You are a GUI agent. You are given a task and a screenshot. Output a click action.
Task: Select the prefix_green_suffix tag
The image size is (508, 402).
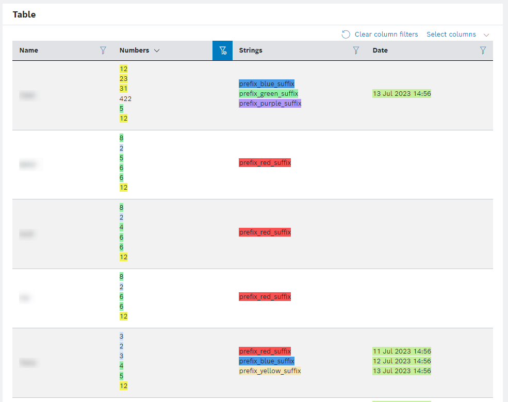pos(268,94)
